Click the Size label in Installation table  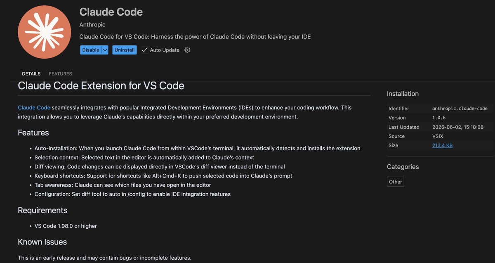pyautogui.click(x=394, y=145)
